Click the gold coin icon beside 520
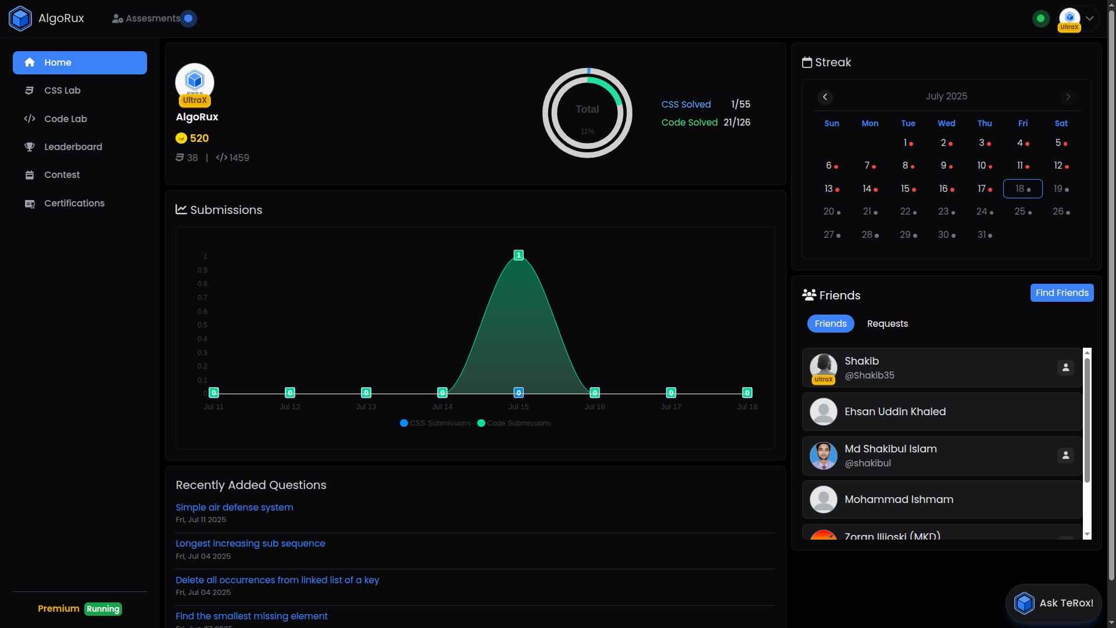1116x628 pixels. point(181,138)
